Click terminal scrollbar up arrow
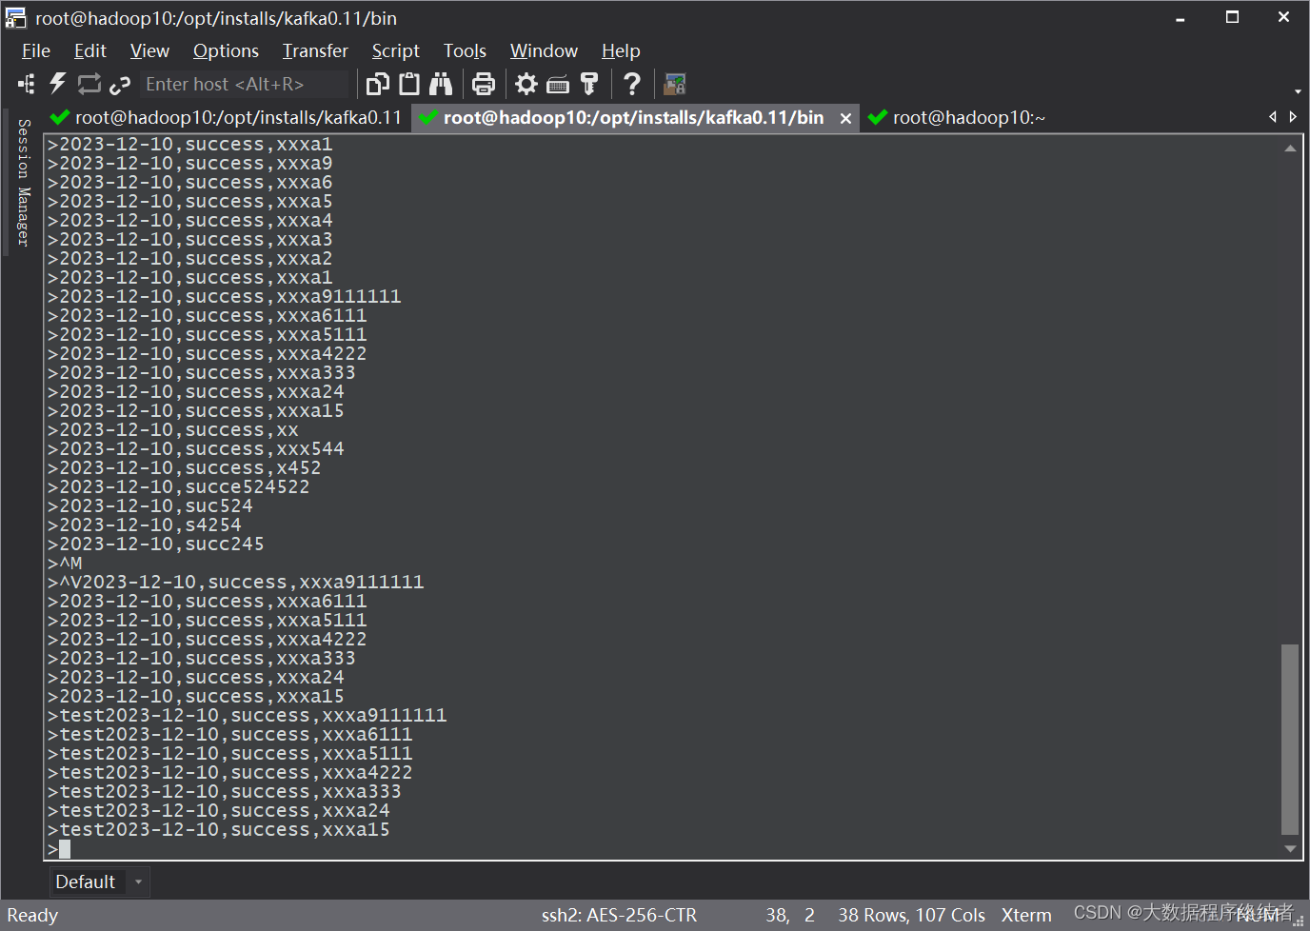 click(x=1290, y=149)
